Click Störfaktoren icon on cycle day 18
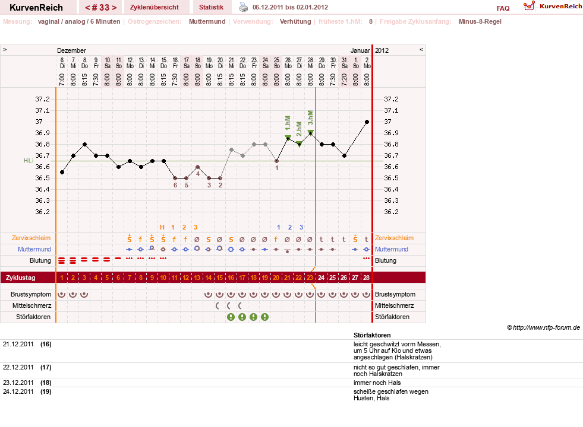The image size is (583, 427). click(x=253, y=317)
